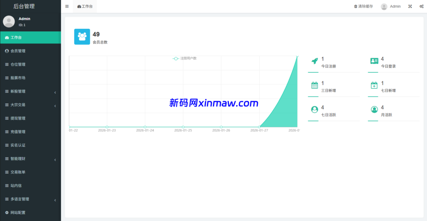Screen dimensions: 427x221
Task: Click the list icon beside 站内信
Action: coord(7,186)
